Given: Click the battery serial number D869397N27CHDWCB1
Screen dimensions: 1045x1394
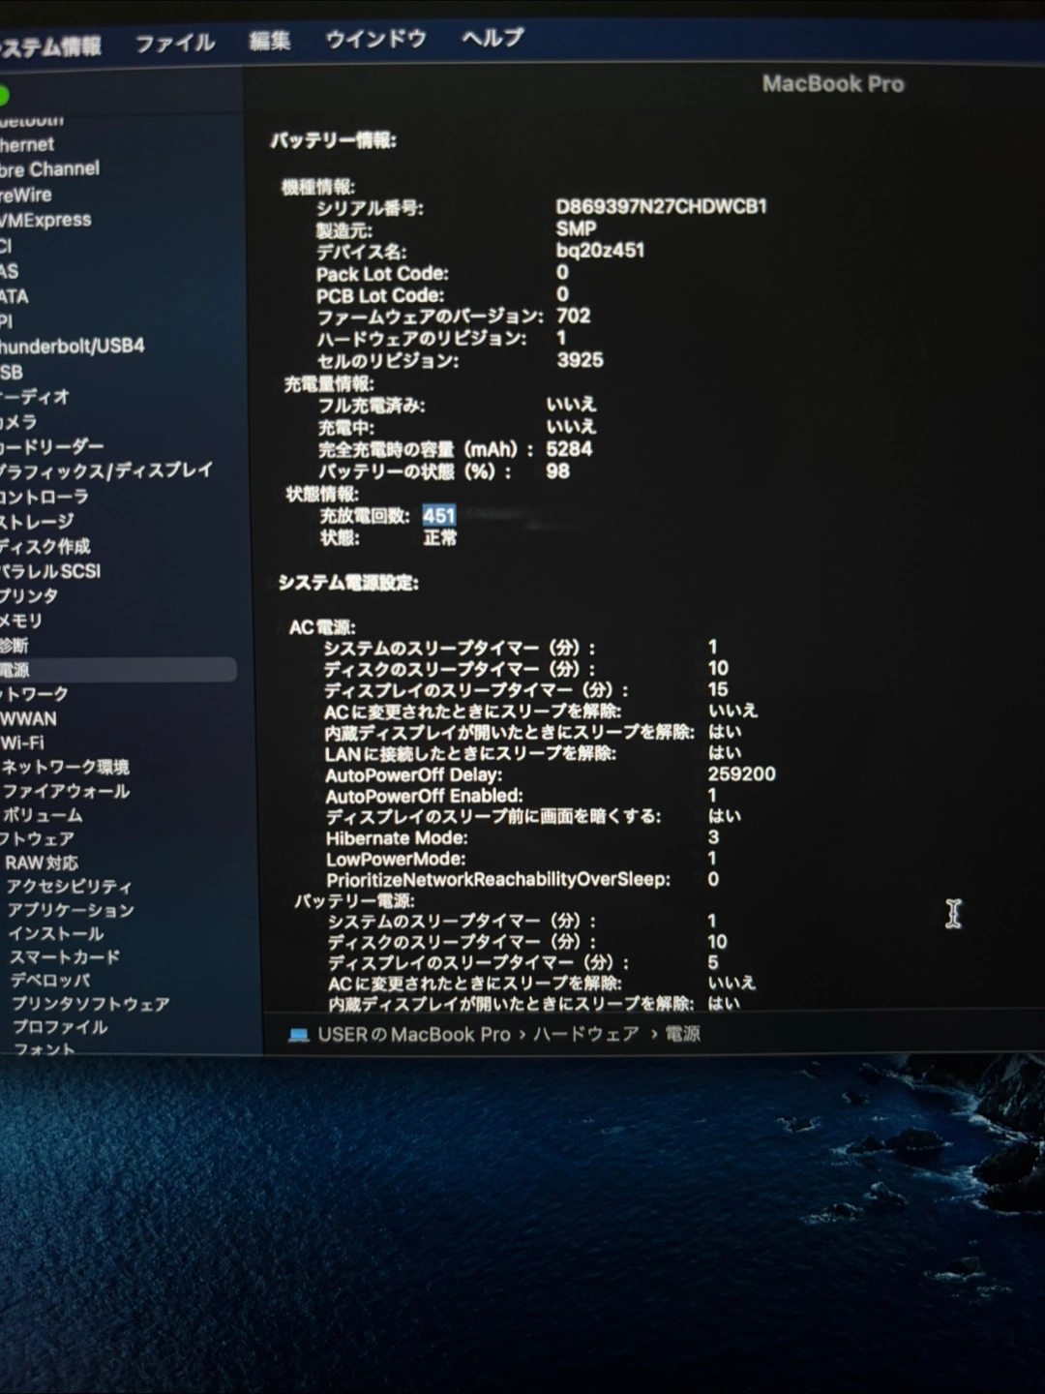Looking at the screenshot, I should 661,206.
